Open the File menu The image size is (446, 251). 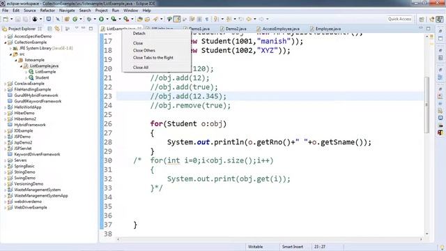click(x=5, y=10)
